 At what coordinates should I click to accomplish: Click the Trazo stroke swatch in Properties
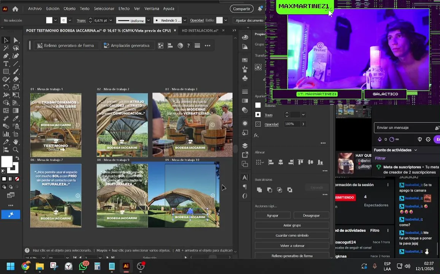click(x=258, y=115)
